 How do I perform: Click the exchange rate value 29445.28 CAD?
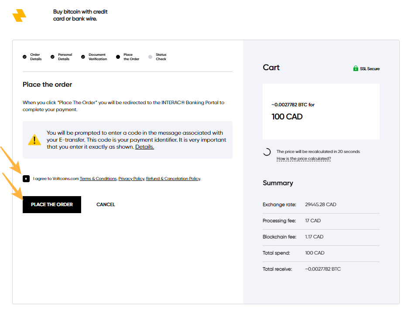(x=321, y=204)
